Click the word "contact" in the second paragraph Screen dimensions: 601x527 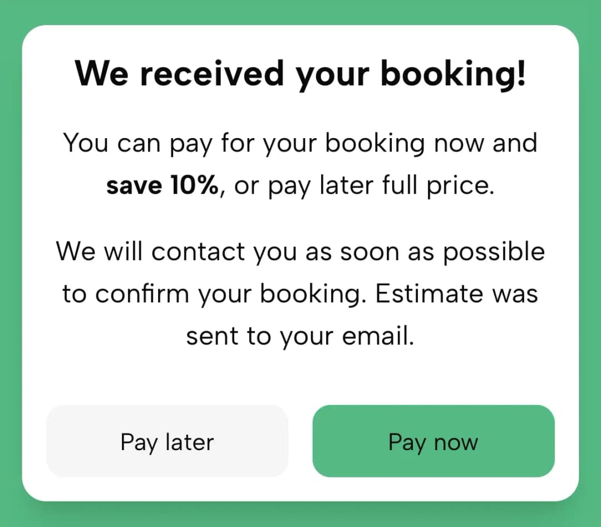point(199,251)
